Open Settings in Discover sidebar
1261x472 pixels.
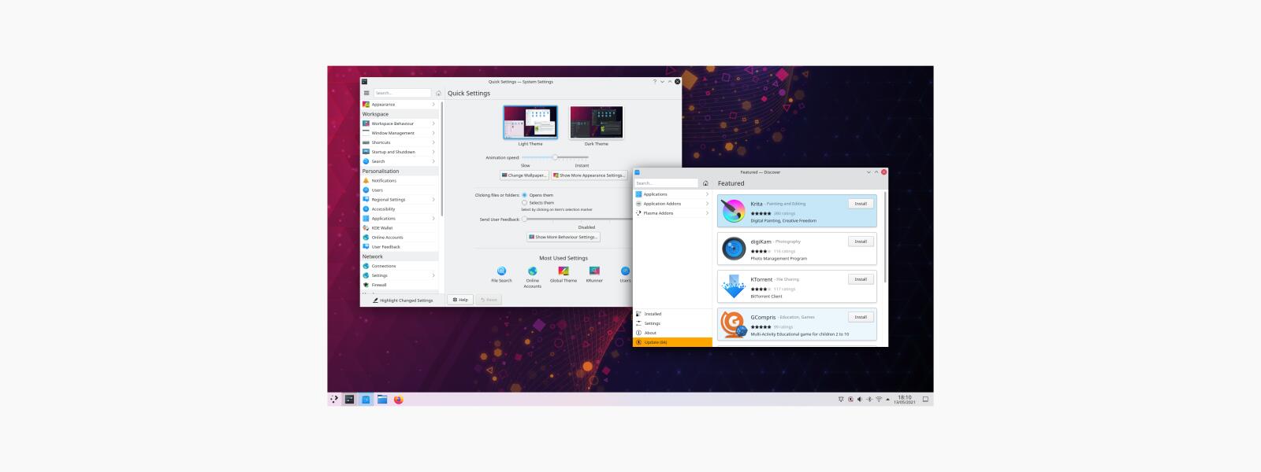click(672, 323)
